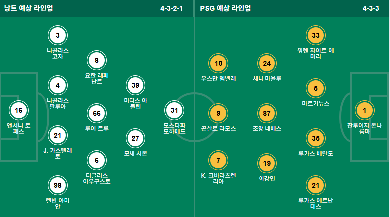
Task: Click PSG number 7 winger badge
Action: point(218,160)
